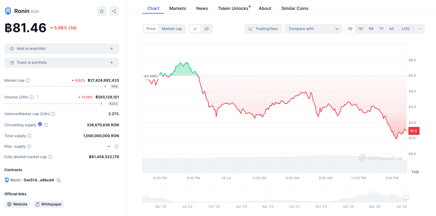Screen dimensions: 436x216
Task: Switch to candlestick chart icon
Action: (x=207, y=29)
